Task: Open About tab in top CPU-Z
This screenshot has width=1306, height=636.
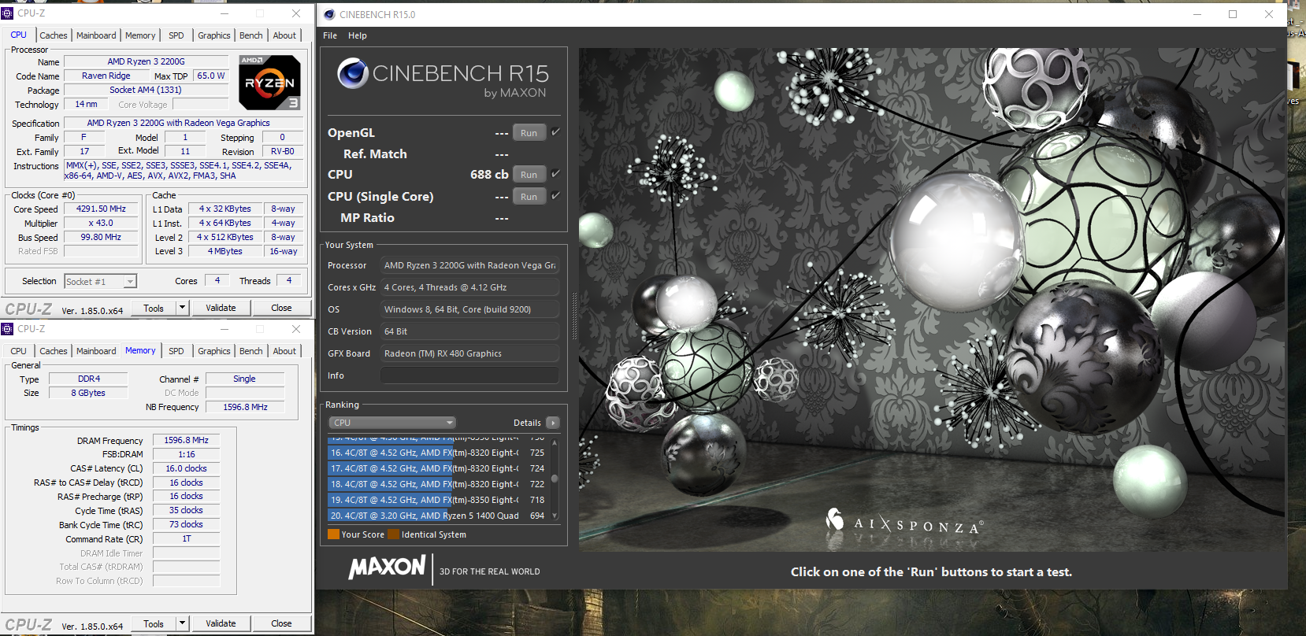Action: tap(284, 35)
